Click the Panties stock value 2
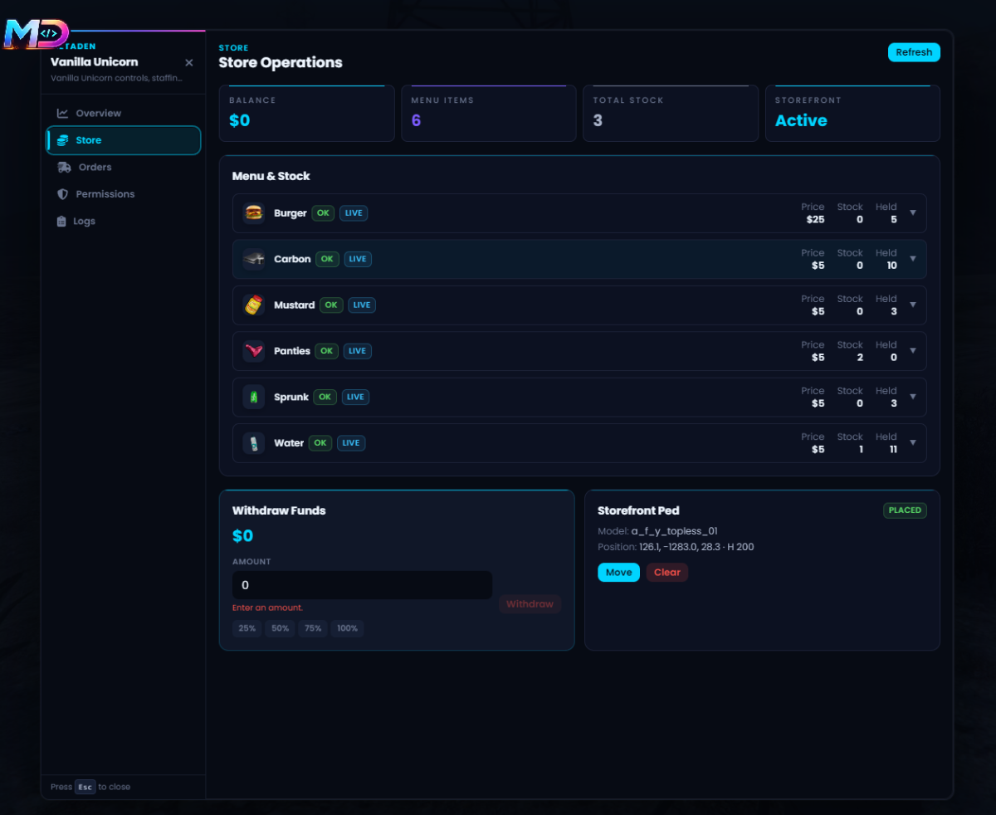This screenshot has width=996, height=815. (860, 358)
